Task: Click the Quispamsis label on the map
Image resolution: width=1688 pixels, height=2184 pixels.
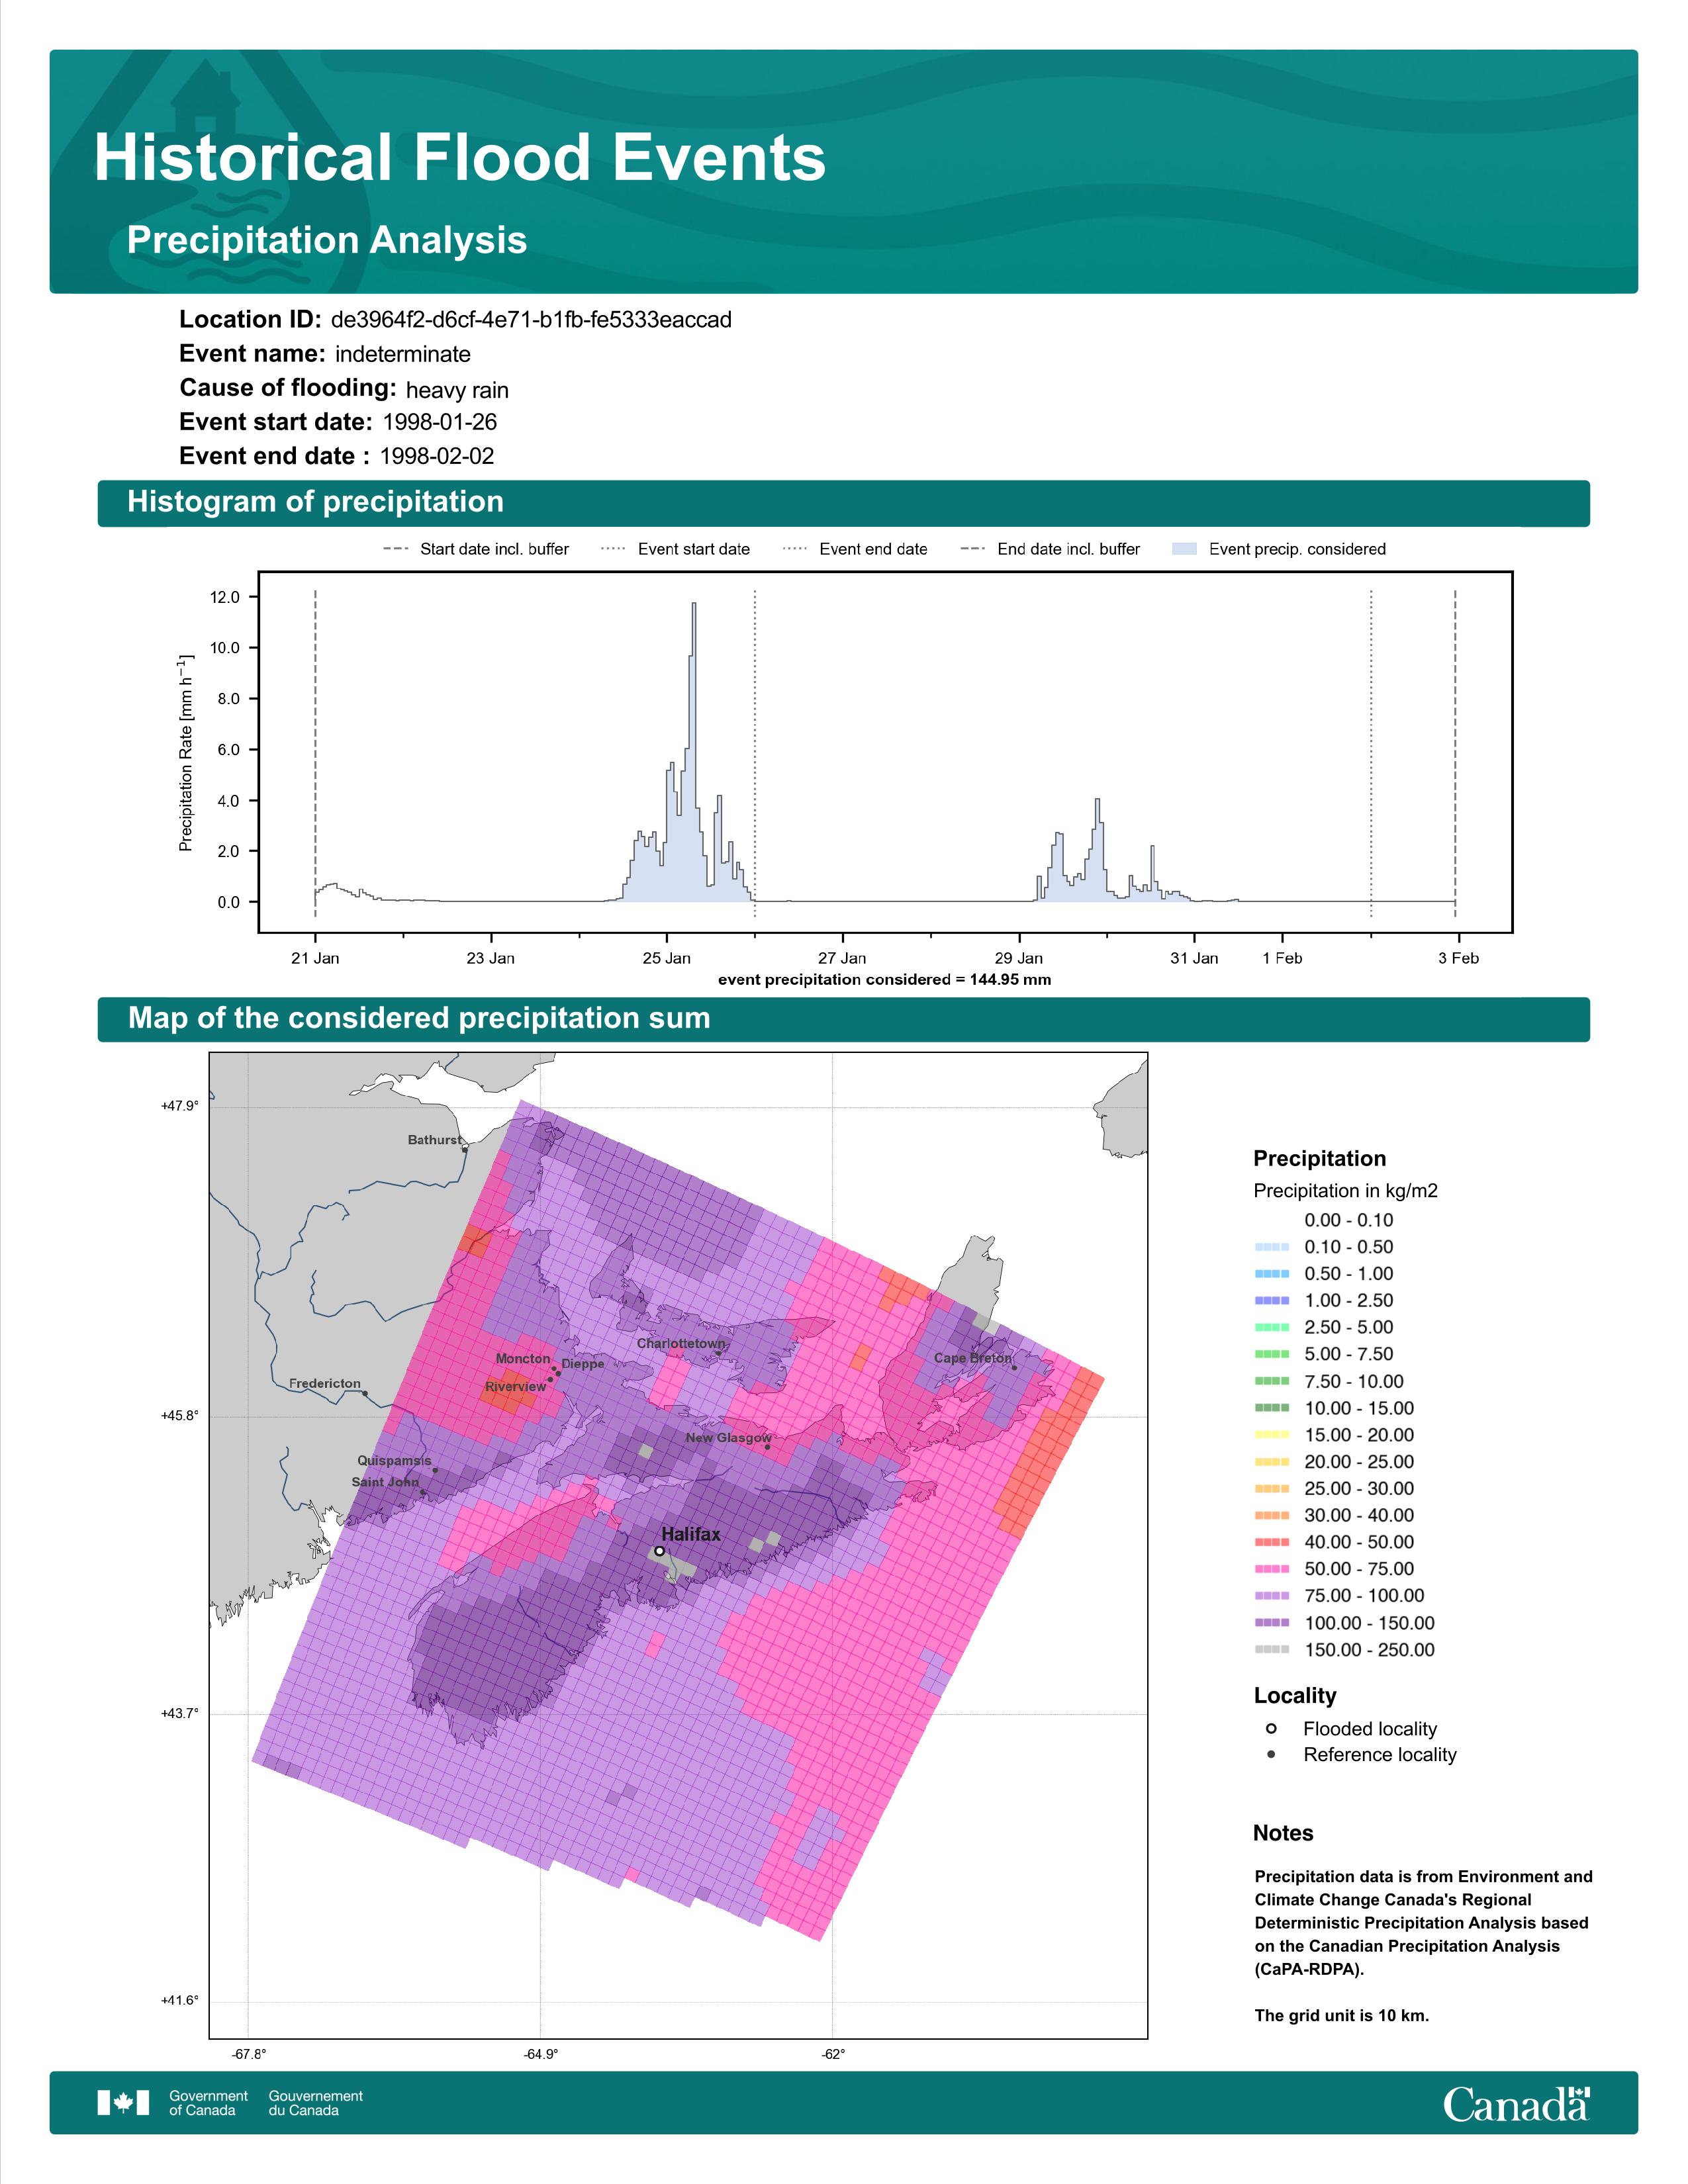Action: click(x=394, y=1460)
